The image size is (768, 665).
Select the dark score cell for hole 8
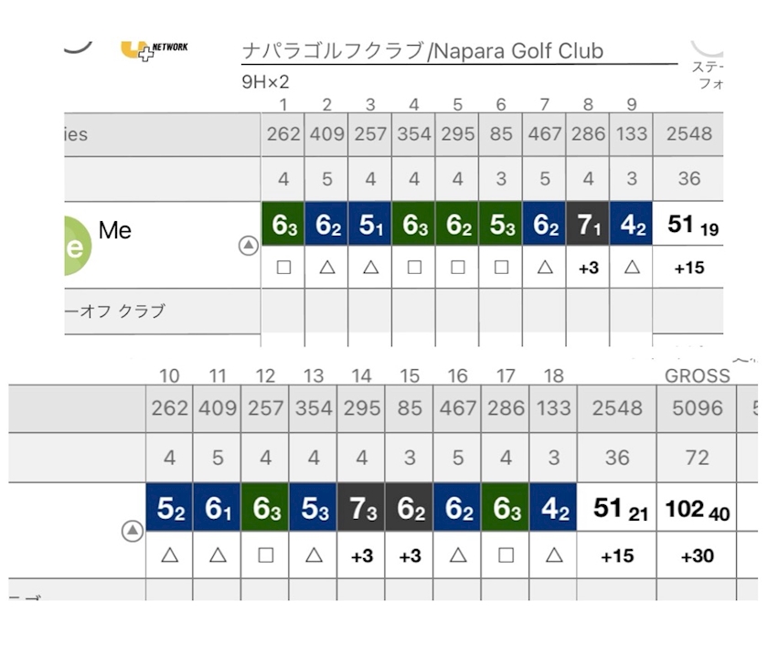(x=589, y=225)
